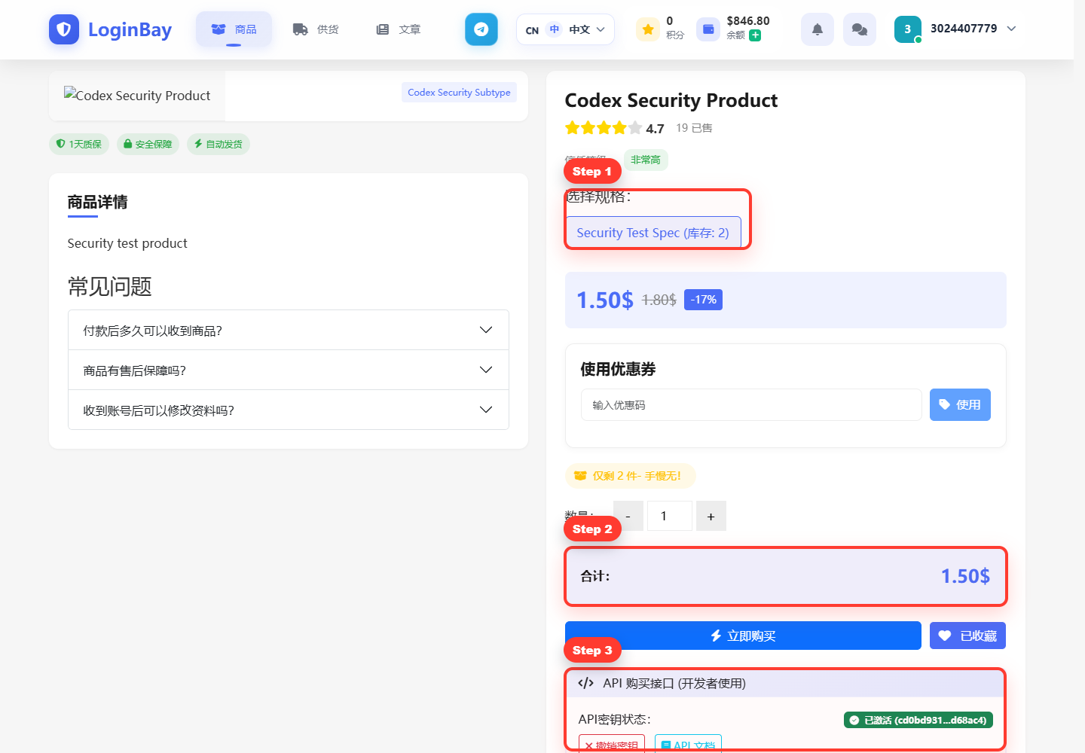Click the 非常高 rating tag
The width and height of the screenshot is (1085, 753).
tap(646, 160)
